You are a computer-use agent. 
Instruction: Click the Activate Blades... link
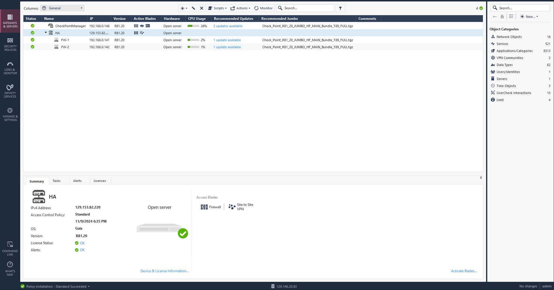point(464,271)
